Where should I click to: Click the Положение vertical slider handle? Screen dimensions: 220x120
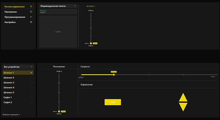pyautogui.click(x=59, y=112)
